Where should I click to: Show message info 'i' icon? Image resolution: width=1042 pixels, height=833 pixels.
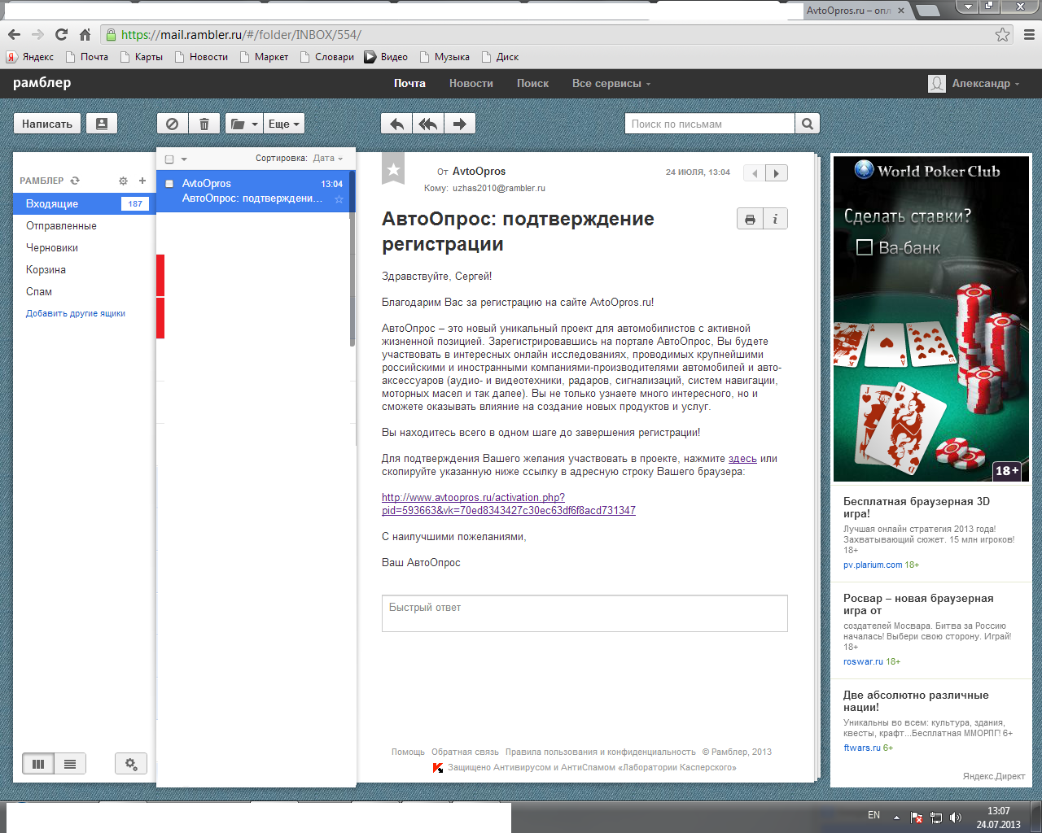pos(775,219)
